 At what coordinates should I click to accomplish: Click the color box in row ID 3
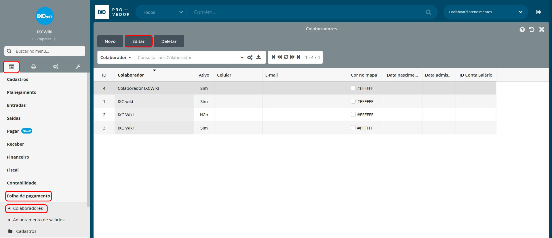[x=353, y=128]
